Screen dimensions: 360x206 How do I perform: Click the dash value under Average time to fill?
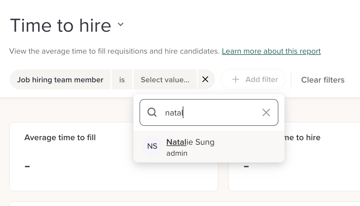click(x=27, y=166)
